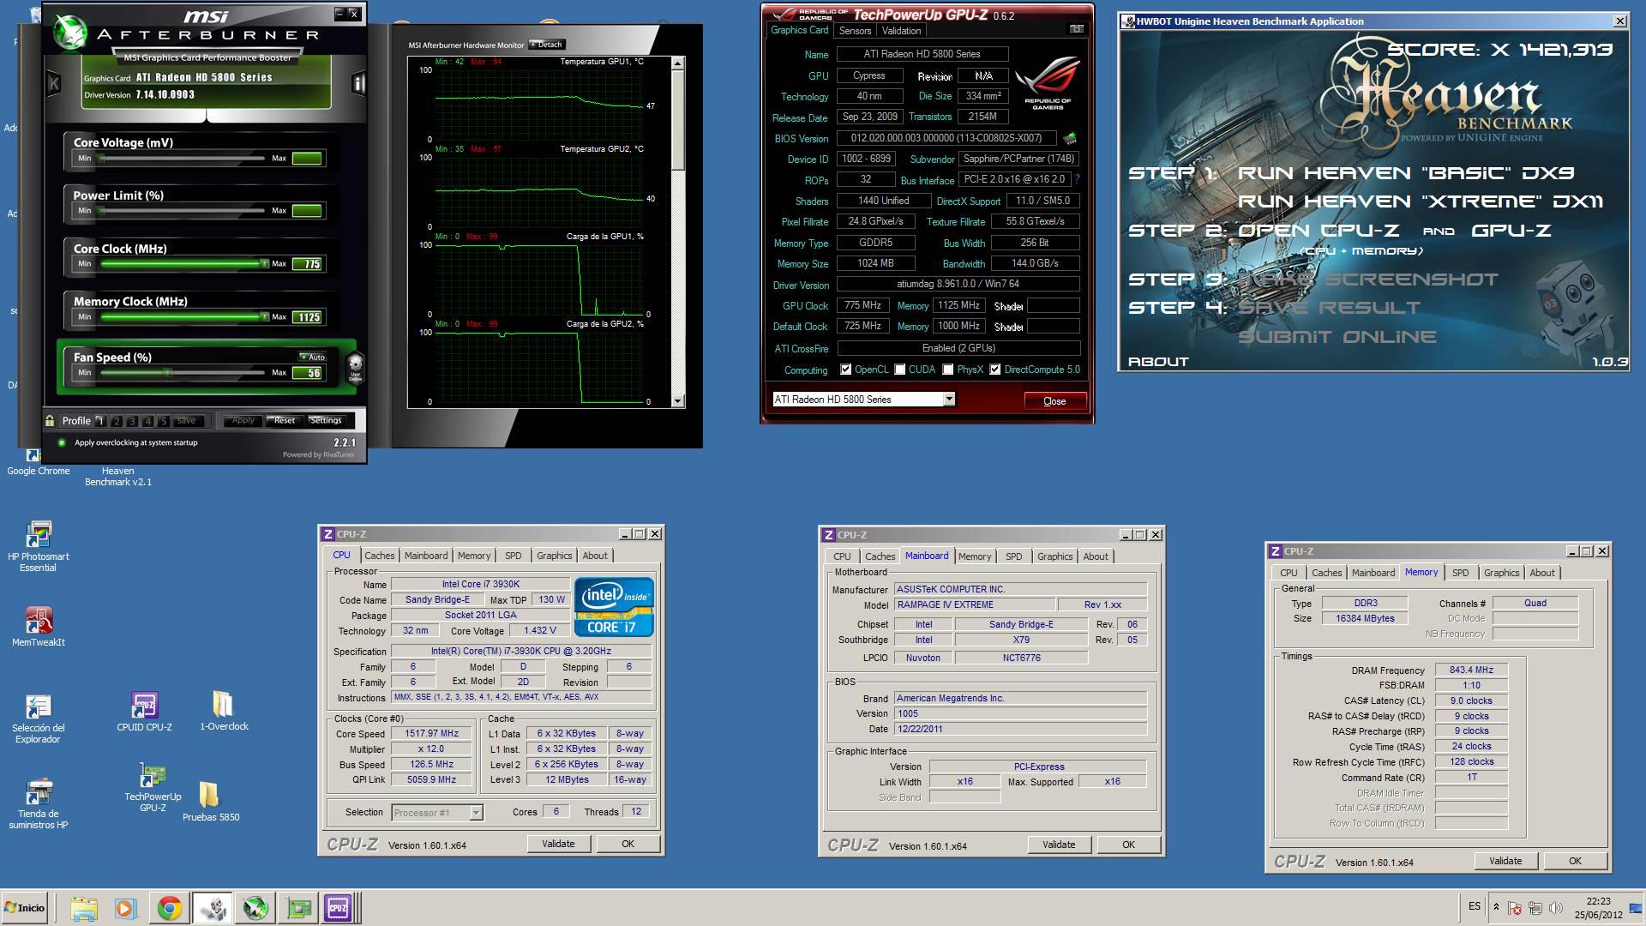The width and height of the screenshot is (1646, 926).
Task: Open Caches tab in the CPU-Z CPU window
Action: [x=379, y=556]
